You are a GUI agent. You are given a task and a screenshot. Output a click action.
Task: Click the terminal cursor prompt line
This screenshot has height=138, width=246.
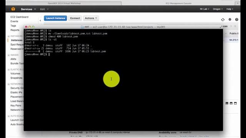pos(37,54)
